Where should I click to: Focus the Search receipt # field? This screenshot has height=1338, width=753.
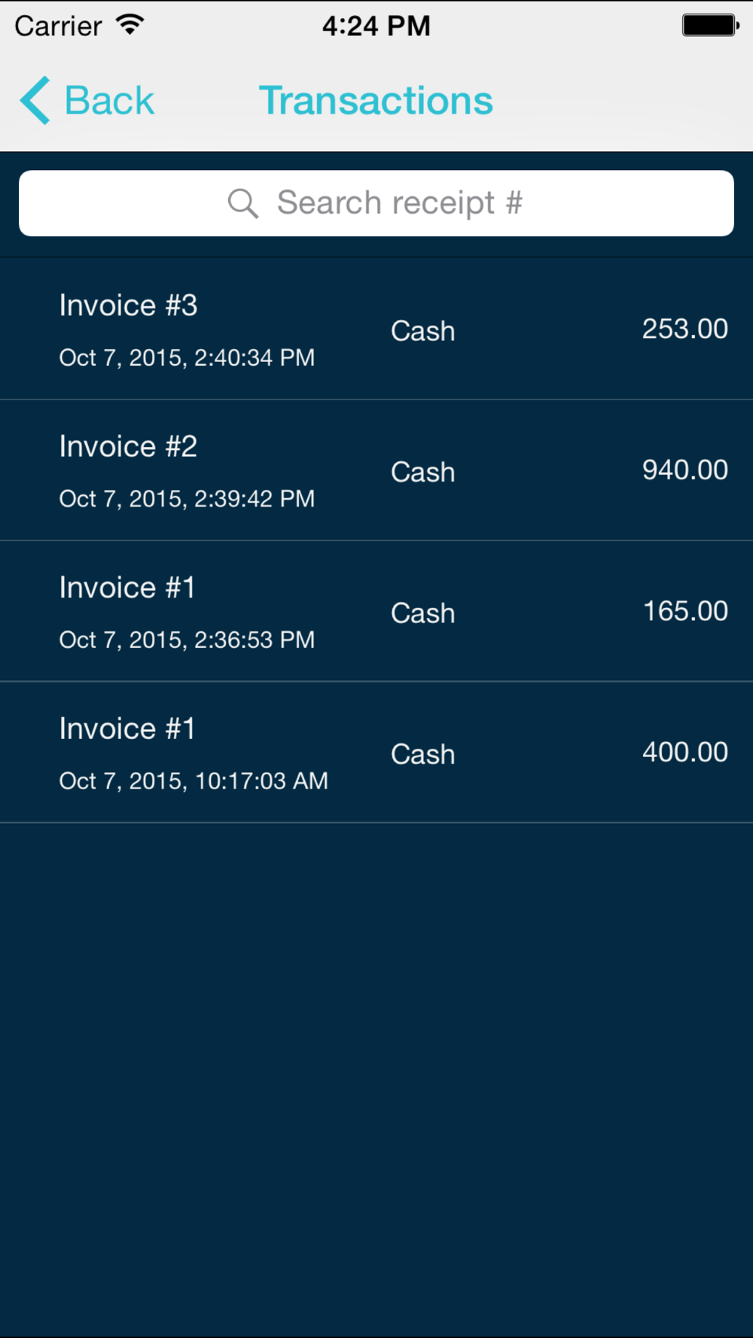coord(376,203)
